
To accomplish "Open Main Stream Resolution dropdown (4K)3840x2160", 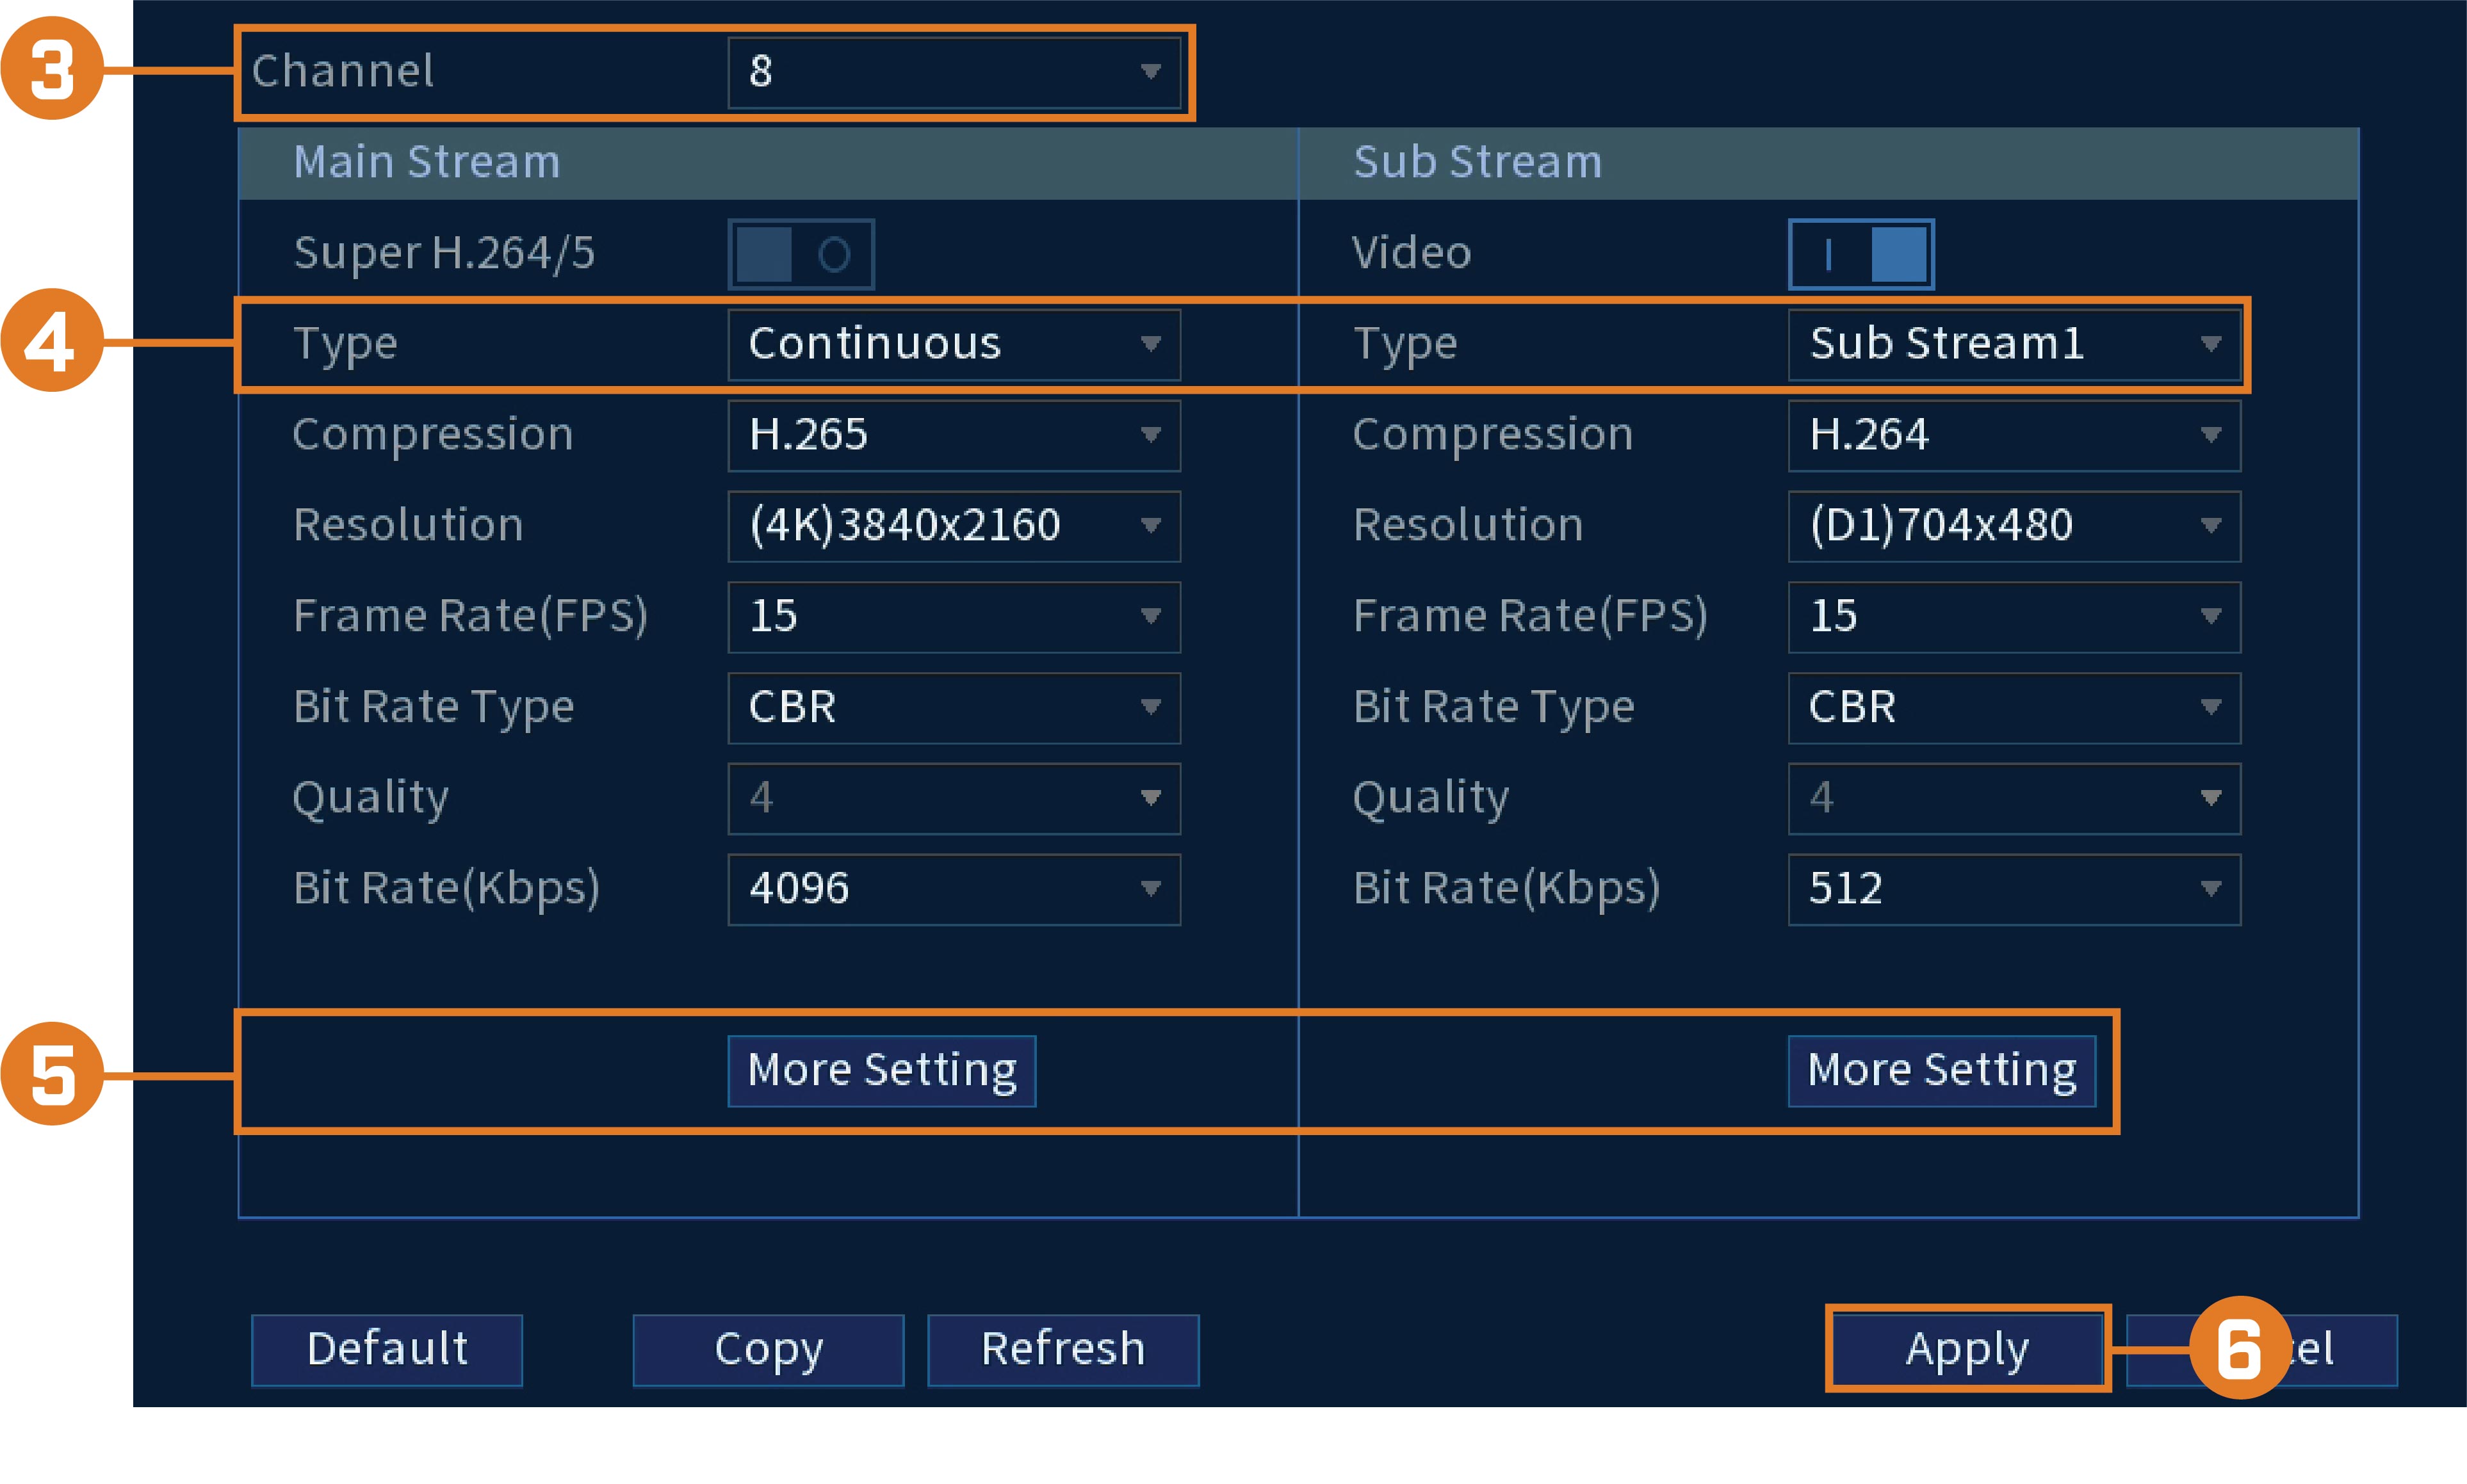I will [x=954, y=526].
